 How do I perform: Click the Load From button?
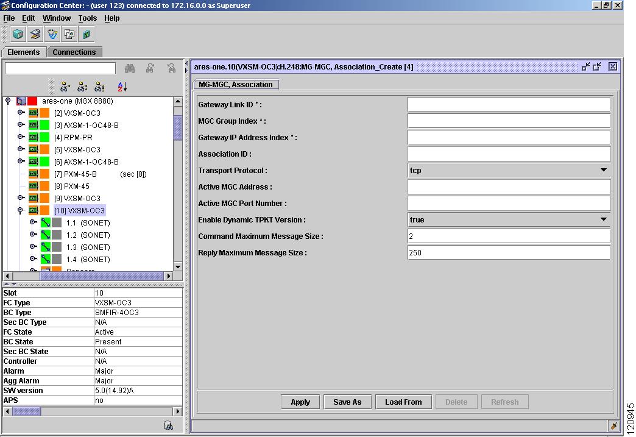pyautogui.click(x=403, y=402)
